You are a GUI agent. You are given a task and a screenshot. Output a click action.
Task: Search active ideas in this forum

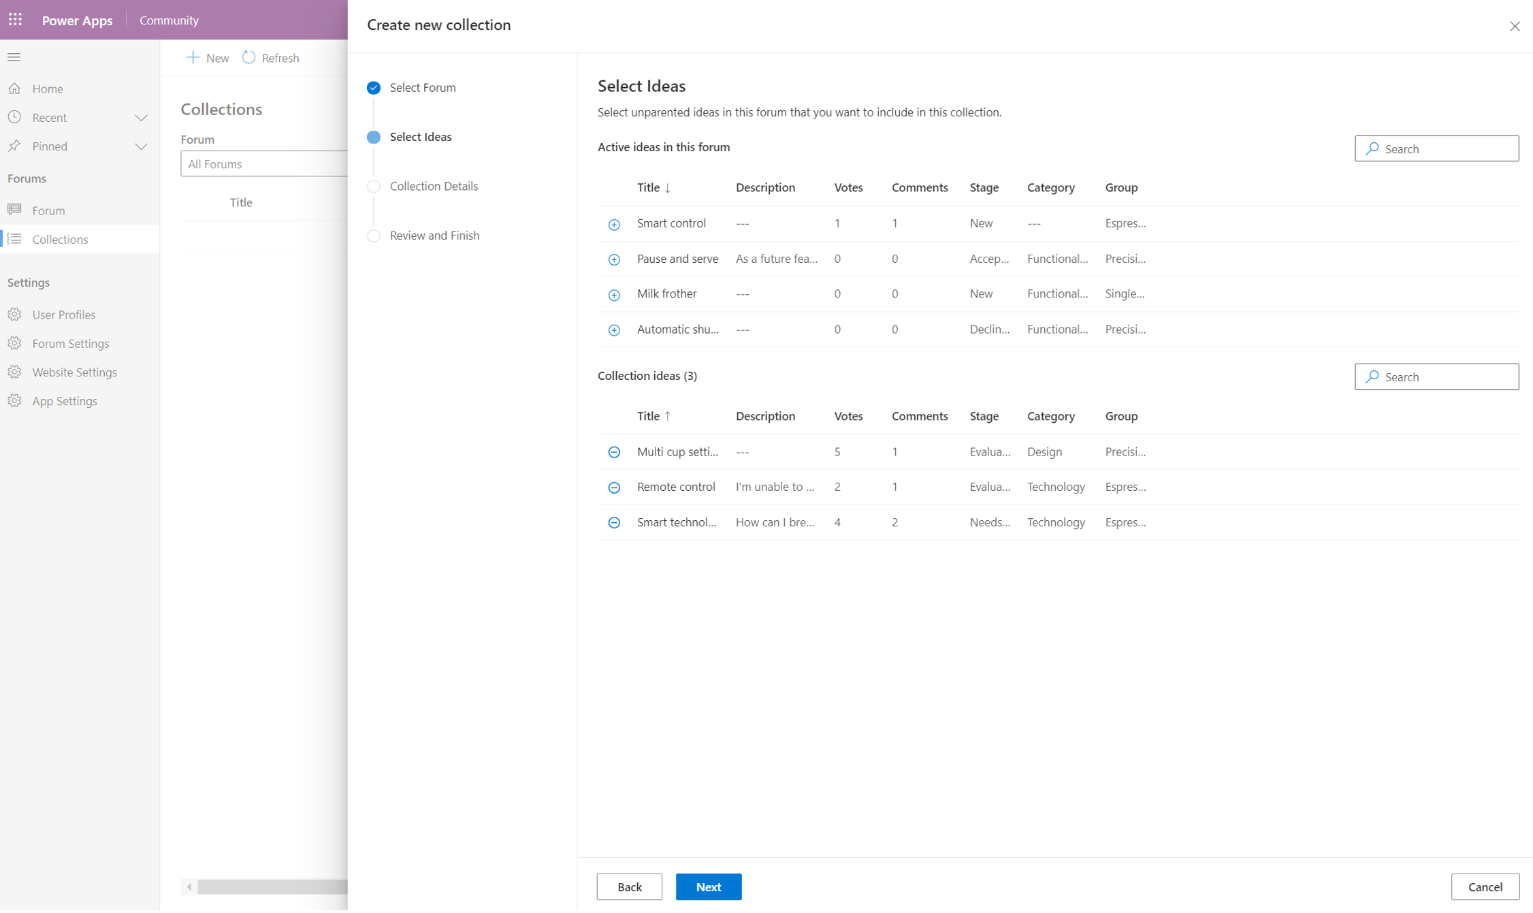pyautogui.click(x=1436, y=148)
